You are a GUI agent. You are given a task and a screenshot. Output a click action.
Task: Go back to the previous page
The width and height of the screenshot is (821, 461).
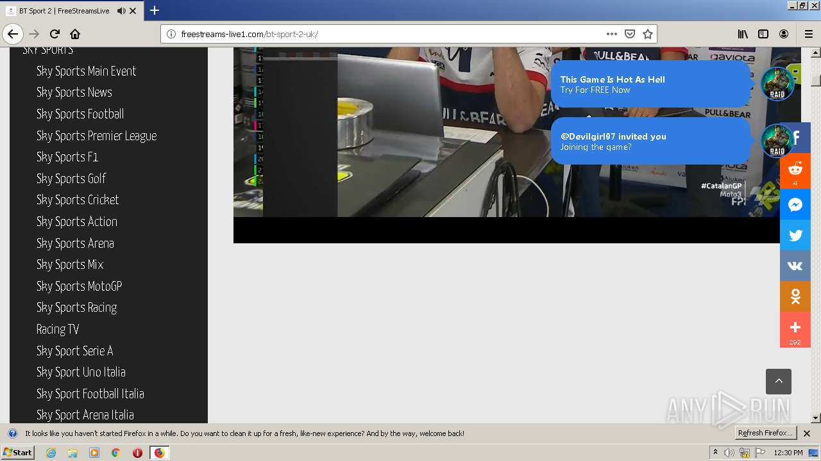coord(13,34)
